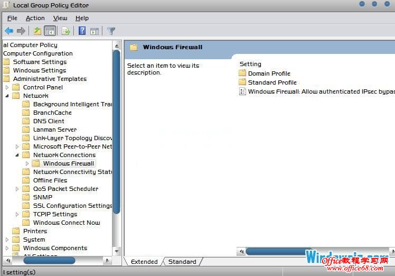
Task: Toggle the Show/Hide Console Tree icon
Action: coord(50,31)
